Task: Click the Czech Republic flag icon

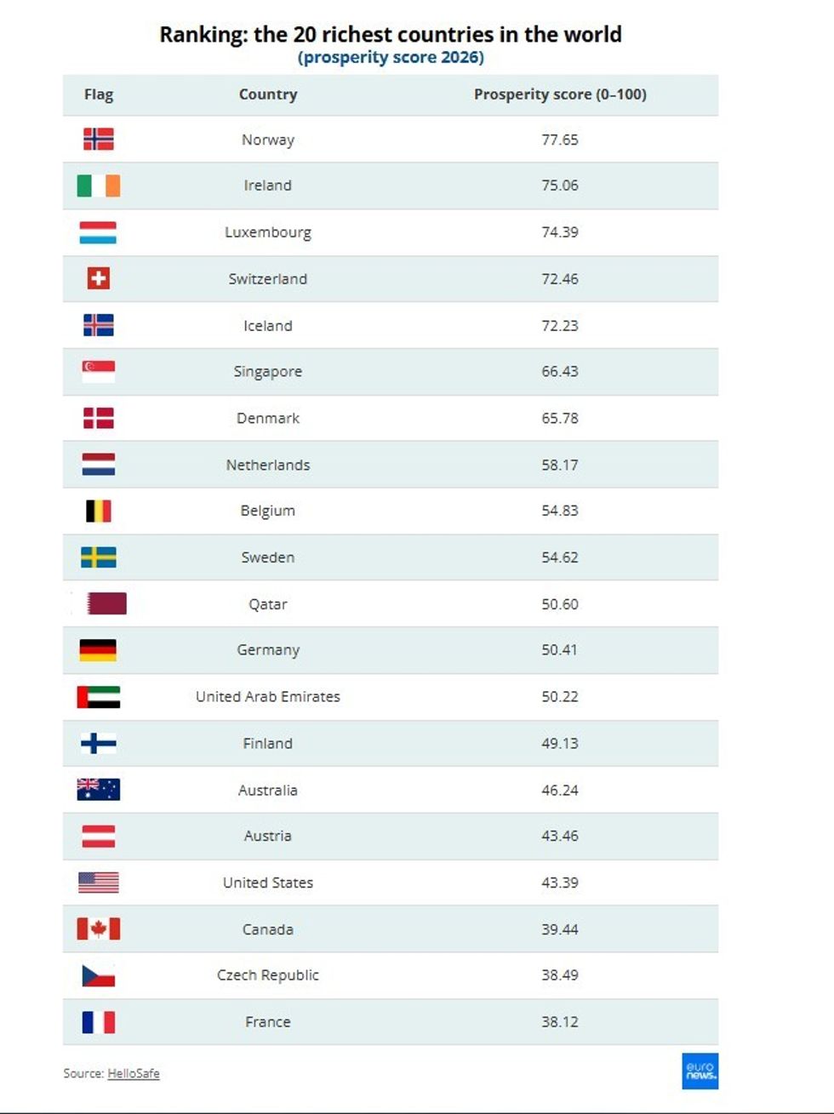Action: click(x=98, y=975)
